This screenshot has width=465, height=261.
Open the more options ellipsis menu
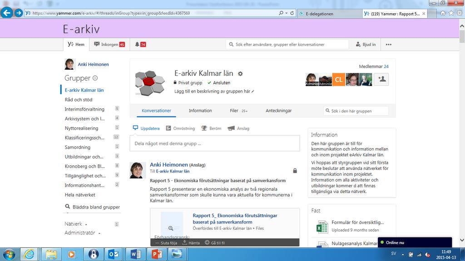[x=389, y=44]
